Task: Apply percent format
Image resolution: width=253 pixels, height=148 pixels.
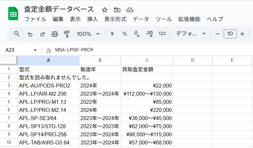Action: [125, 34]
